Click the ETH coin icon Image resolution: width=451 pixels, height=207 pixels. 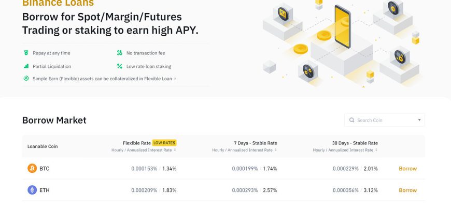(32, 190)
